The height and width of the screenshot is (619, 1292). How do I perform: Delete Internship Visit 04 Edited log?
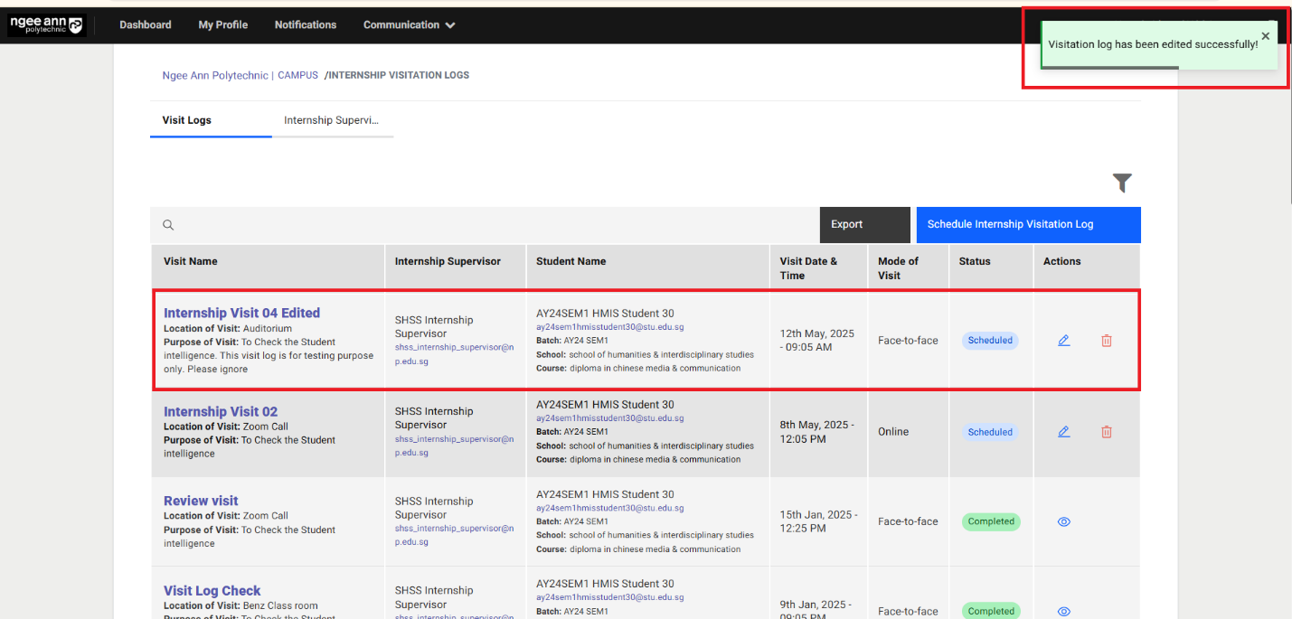tap(1106, 341)
